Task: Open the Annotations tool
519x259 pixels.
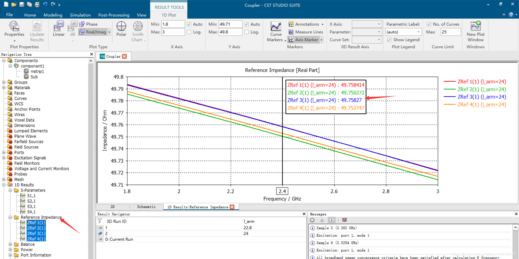Action: 306,24
